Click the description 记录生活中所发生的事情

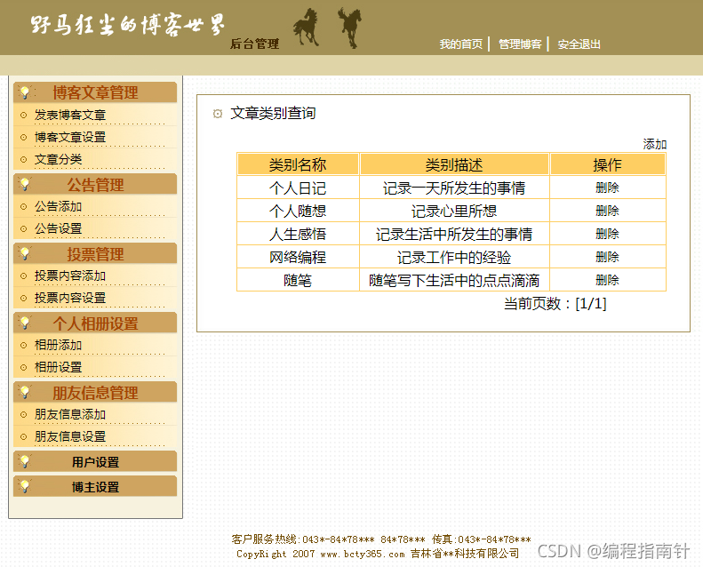pos(454,234)
